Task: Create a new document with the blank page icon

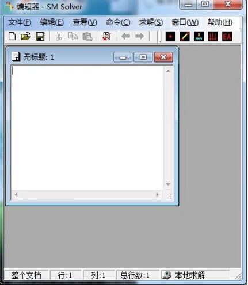Action: 12,36
